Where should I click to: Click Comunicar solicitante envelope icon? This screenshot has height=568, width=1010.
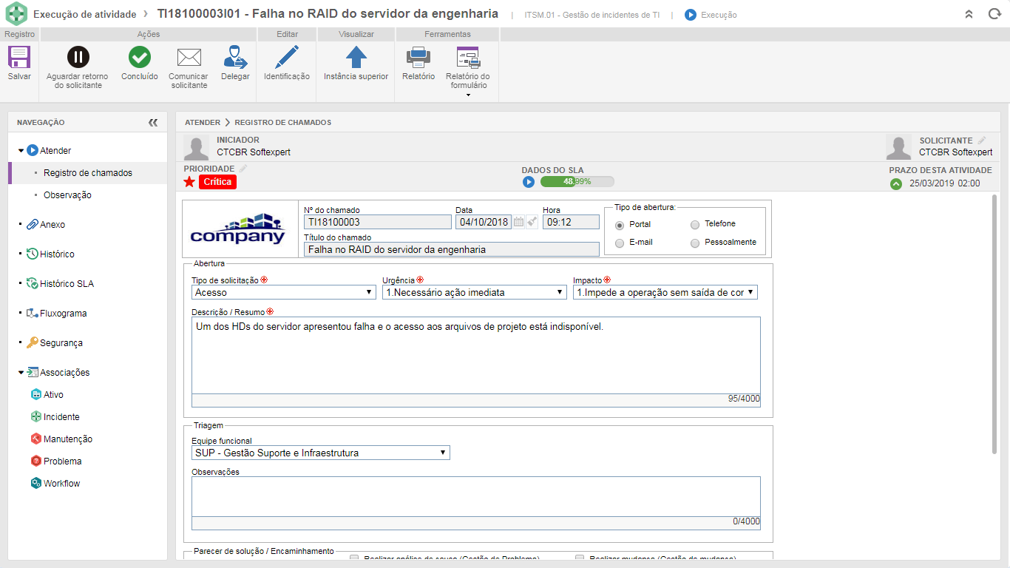(x=189, y=58)
